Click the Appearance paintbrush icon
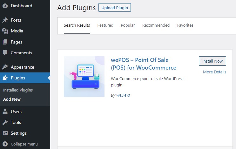This screenshot has width=236, height=149. [x=5, y=67]
